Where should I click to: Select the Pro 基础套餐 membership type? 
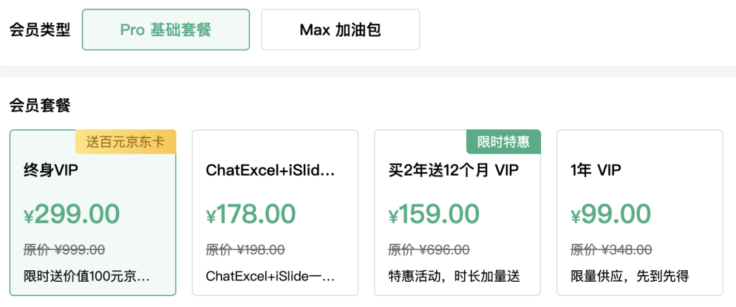click(x=166, y=29)
